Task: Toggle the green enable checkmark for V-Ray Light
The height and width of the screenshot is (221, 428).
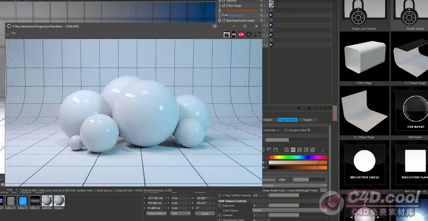Action: point(266,16)
